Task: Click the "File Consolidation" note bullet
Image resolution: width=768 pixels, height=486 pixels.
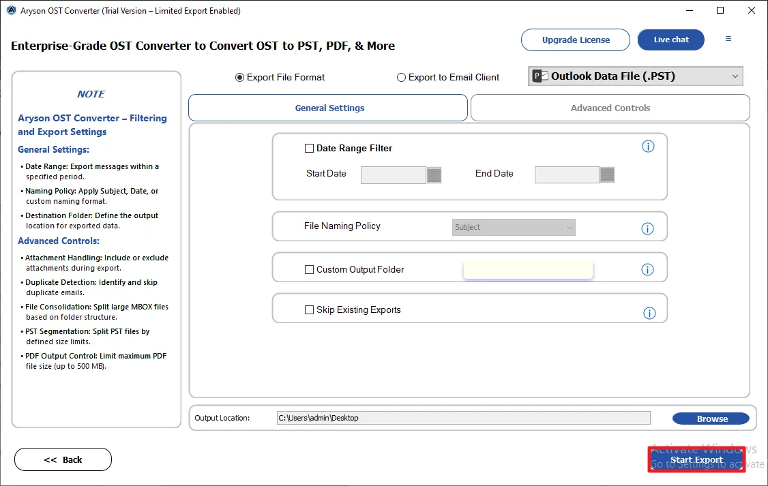Action: pos(95,312)
